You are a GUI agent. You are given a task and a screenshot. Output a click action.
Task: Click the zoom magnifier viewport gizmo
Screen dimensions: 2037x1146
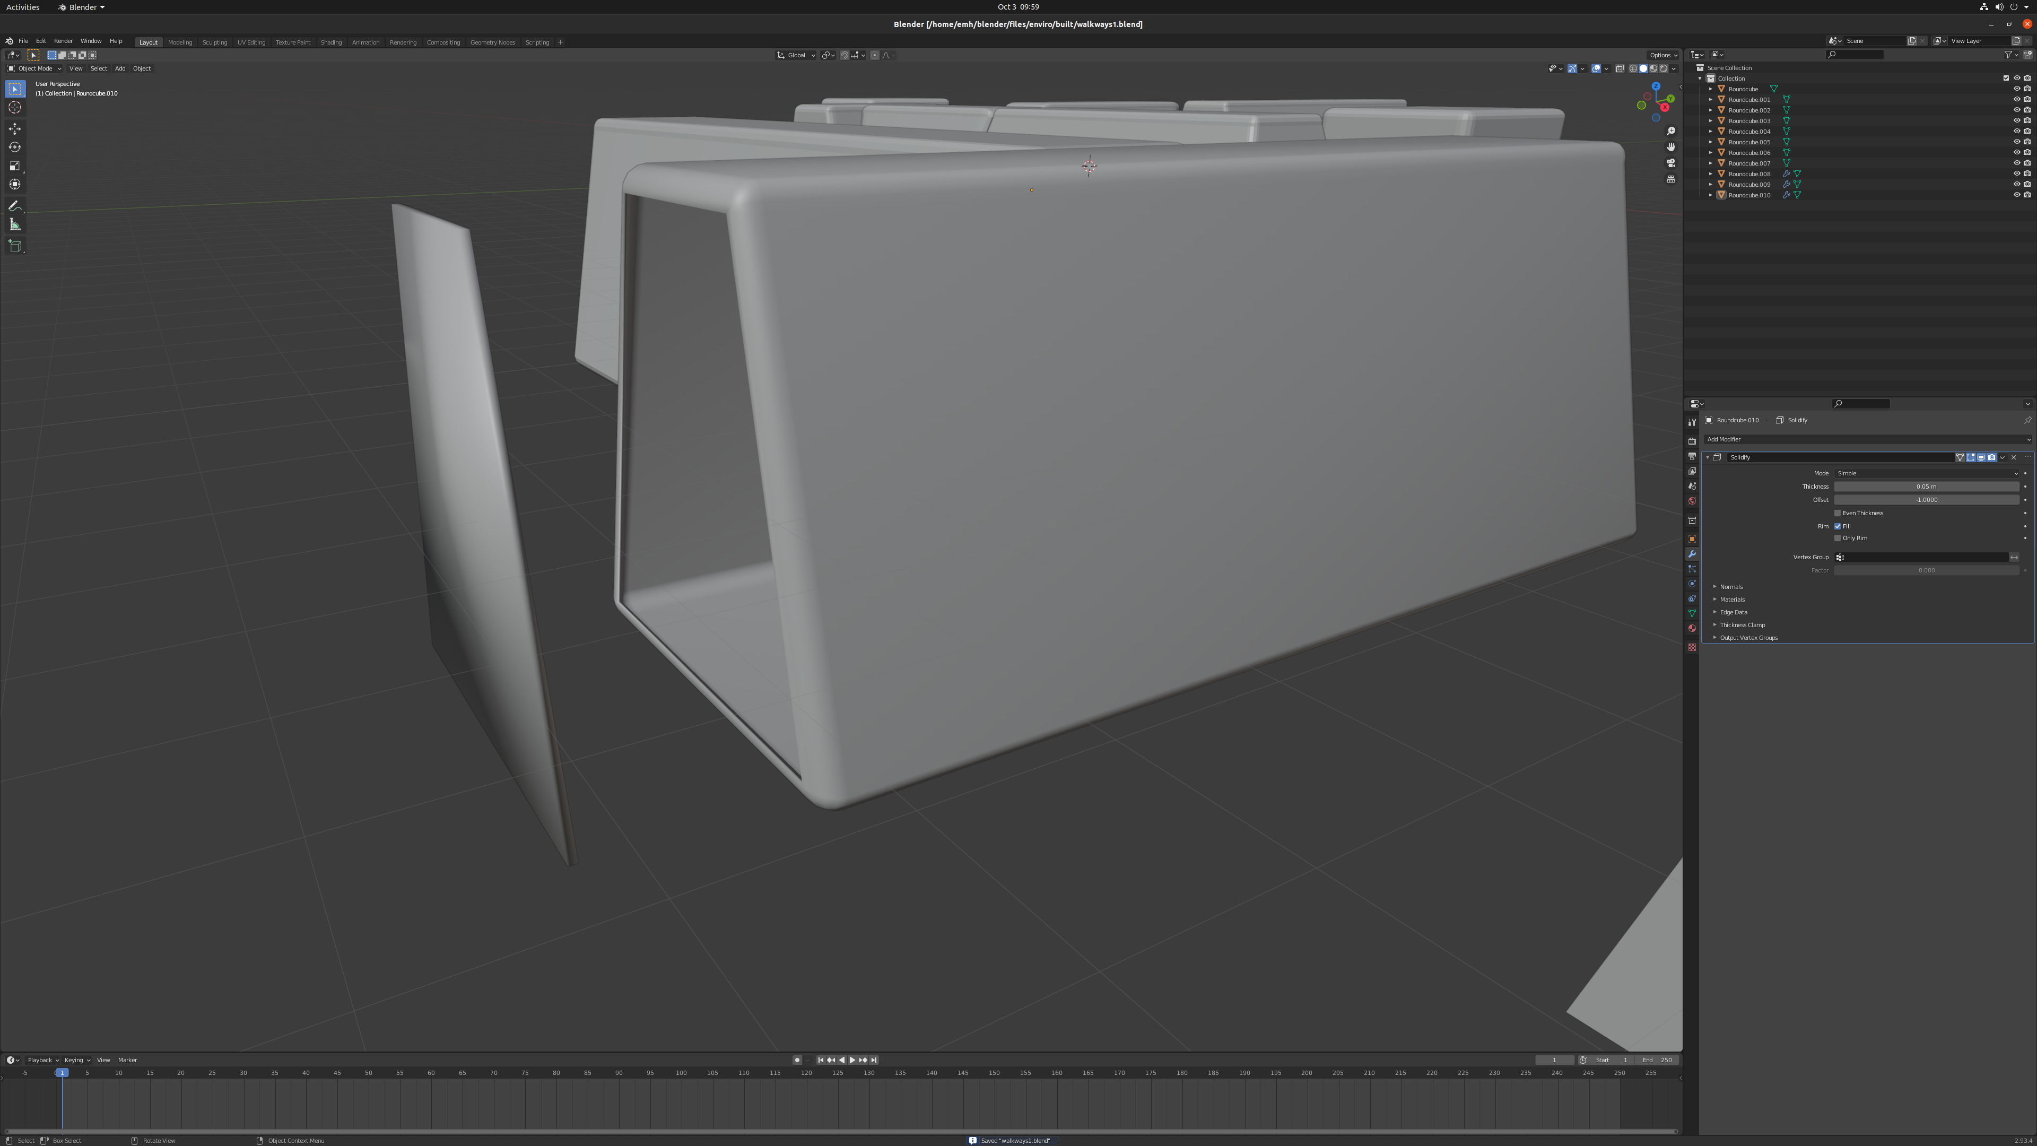(1671, 131)
